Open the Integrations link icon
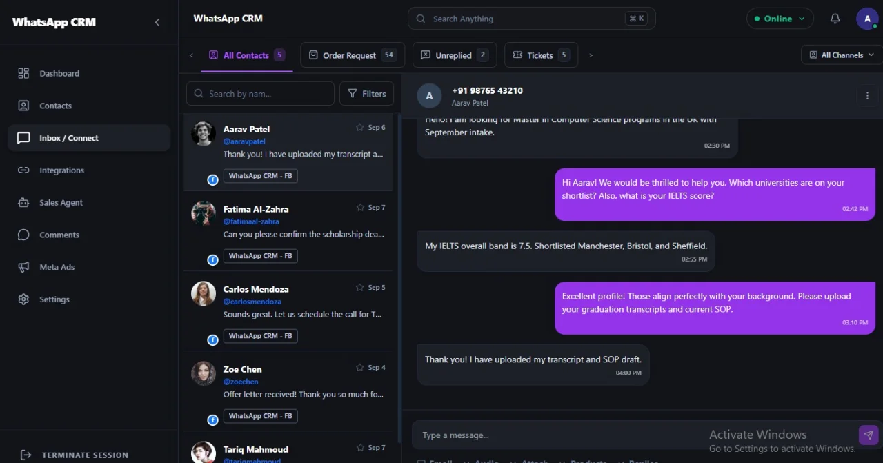Image resolution: width=883 pixels, height=463 pixels. (23, 170)
